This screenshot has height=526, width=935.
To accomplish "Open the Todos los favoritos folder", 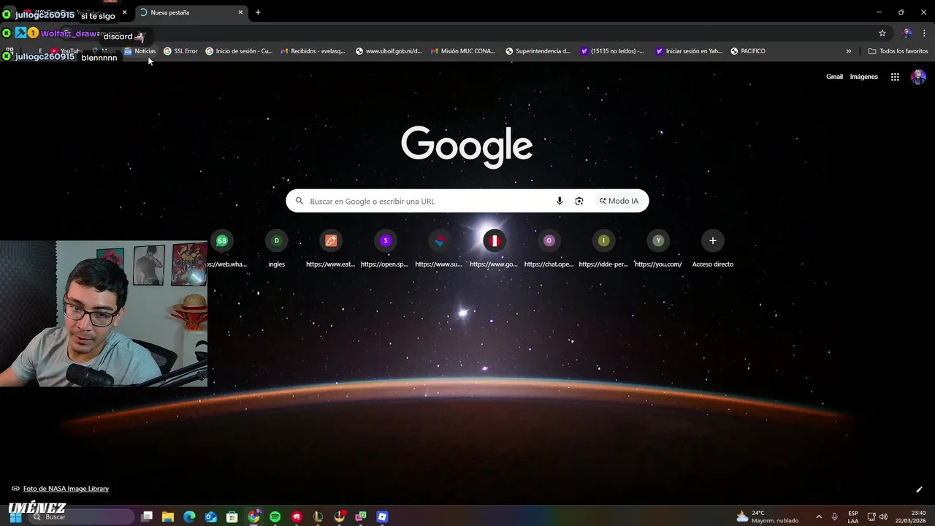I will pyautogui.click(x=898, y=51).
